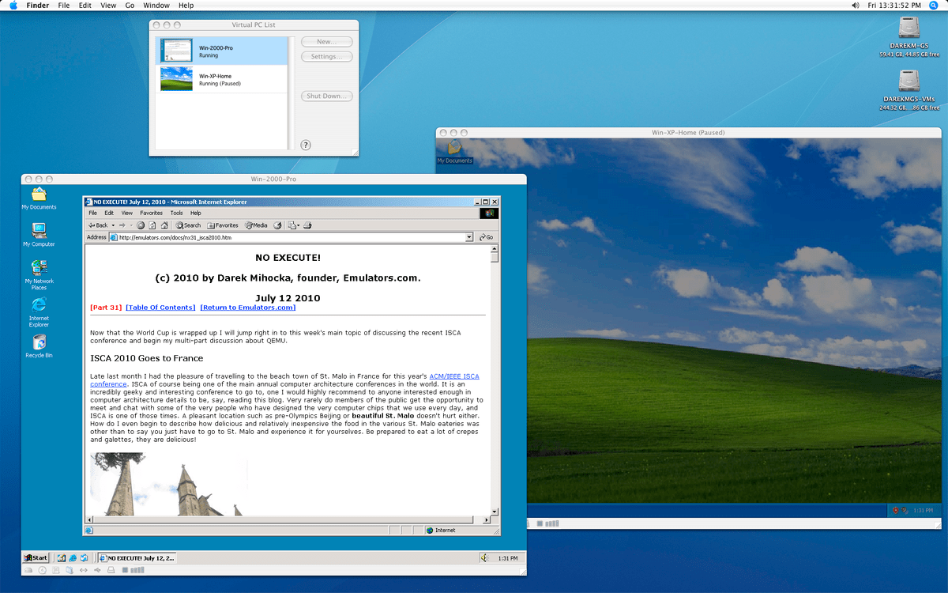The width and height of the screenshot is (948, 593).
Task: Open the Address bar URL dropdown
Action: tap(469, 236)
